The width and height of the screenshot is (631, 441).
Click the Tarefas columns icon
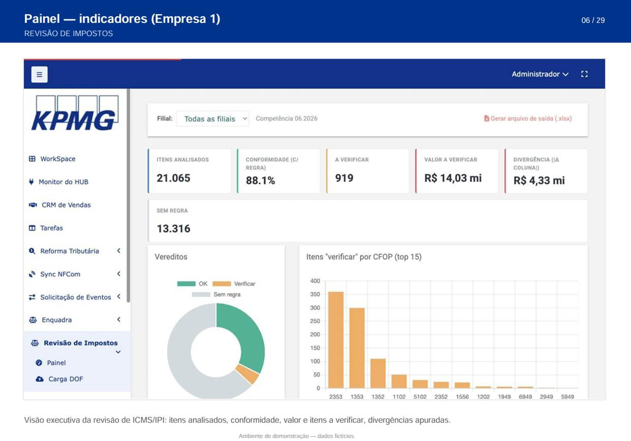pos(32,228)
